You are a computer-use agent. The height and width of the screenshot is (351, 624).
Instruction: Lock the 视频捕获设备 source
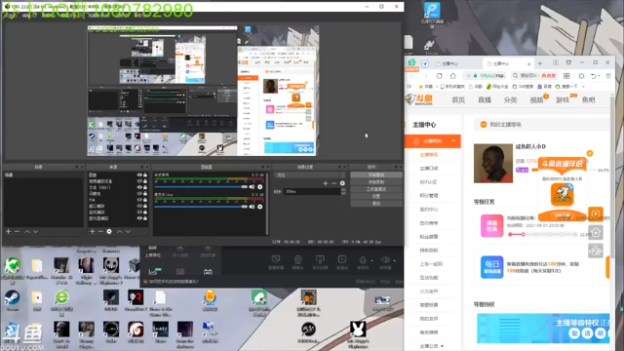(145, 181)
